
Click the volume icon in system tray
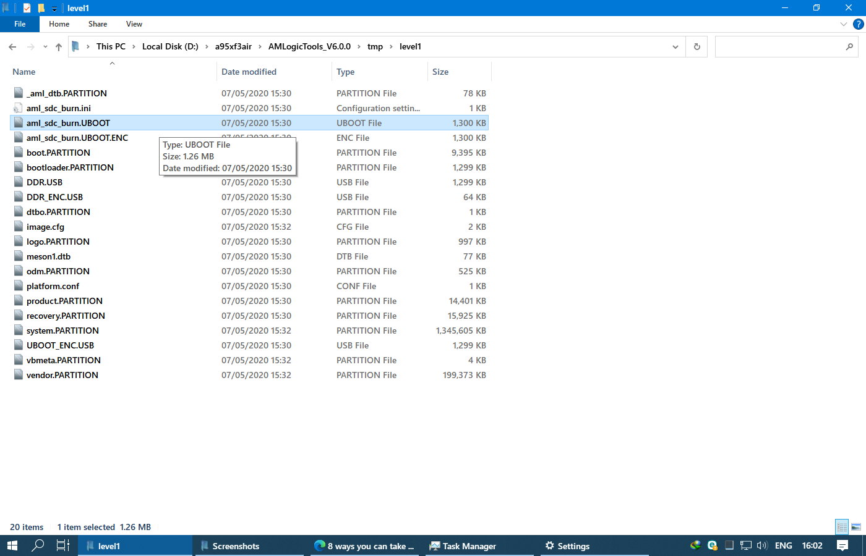[x=762, y=545]
